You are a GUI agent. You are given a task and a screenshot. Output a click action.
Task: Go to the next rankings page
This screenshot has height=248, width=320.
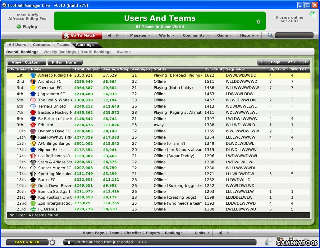300,62
